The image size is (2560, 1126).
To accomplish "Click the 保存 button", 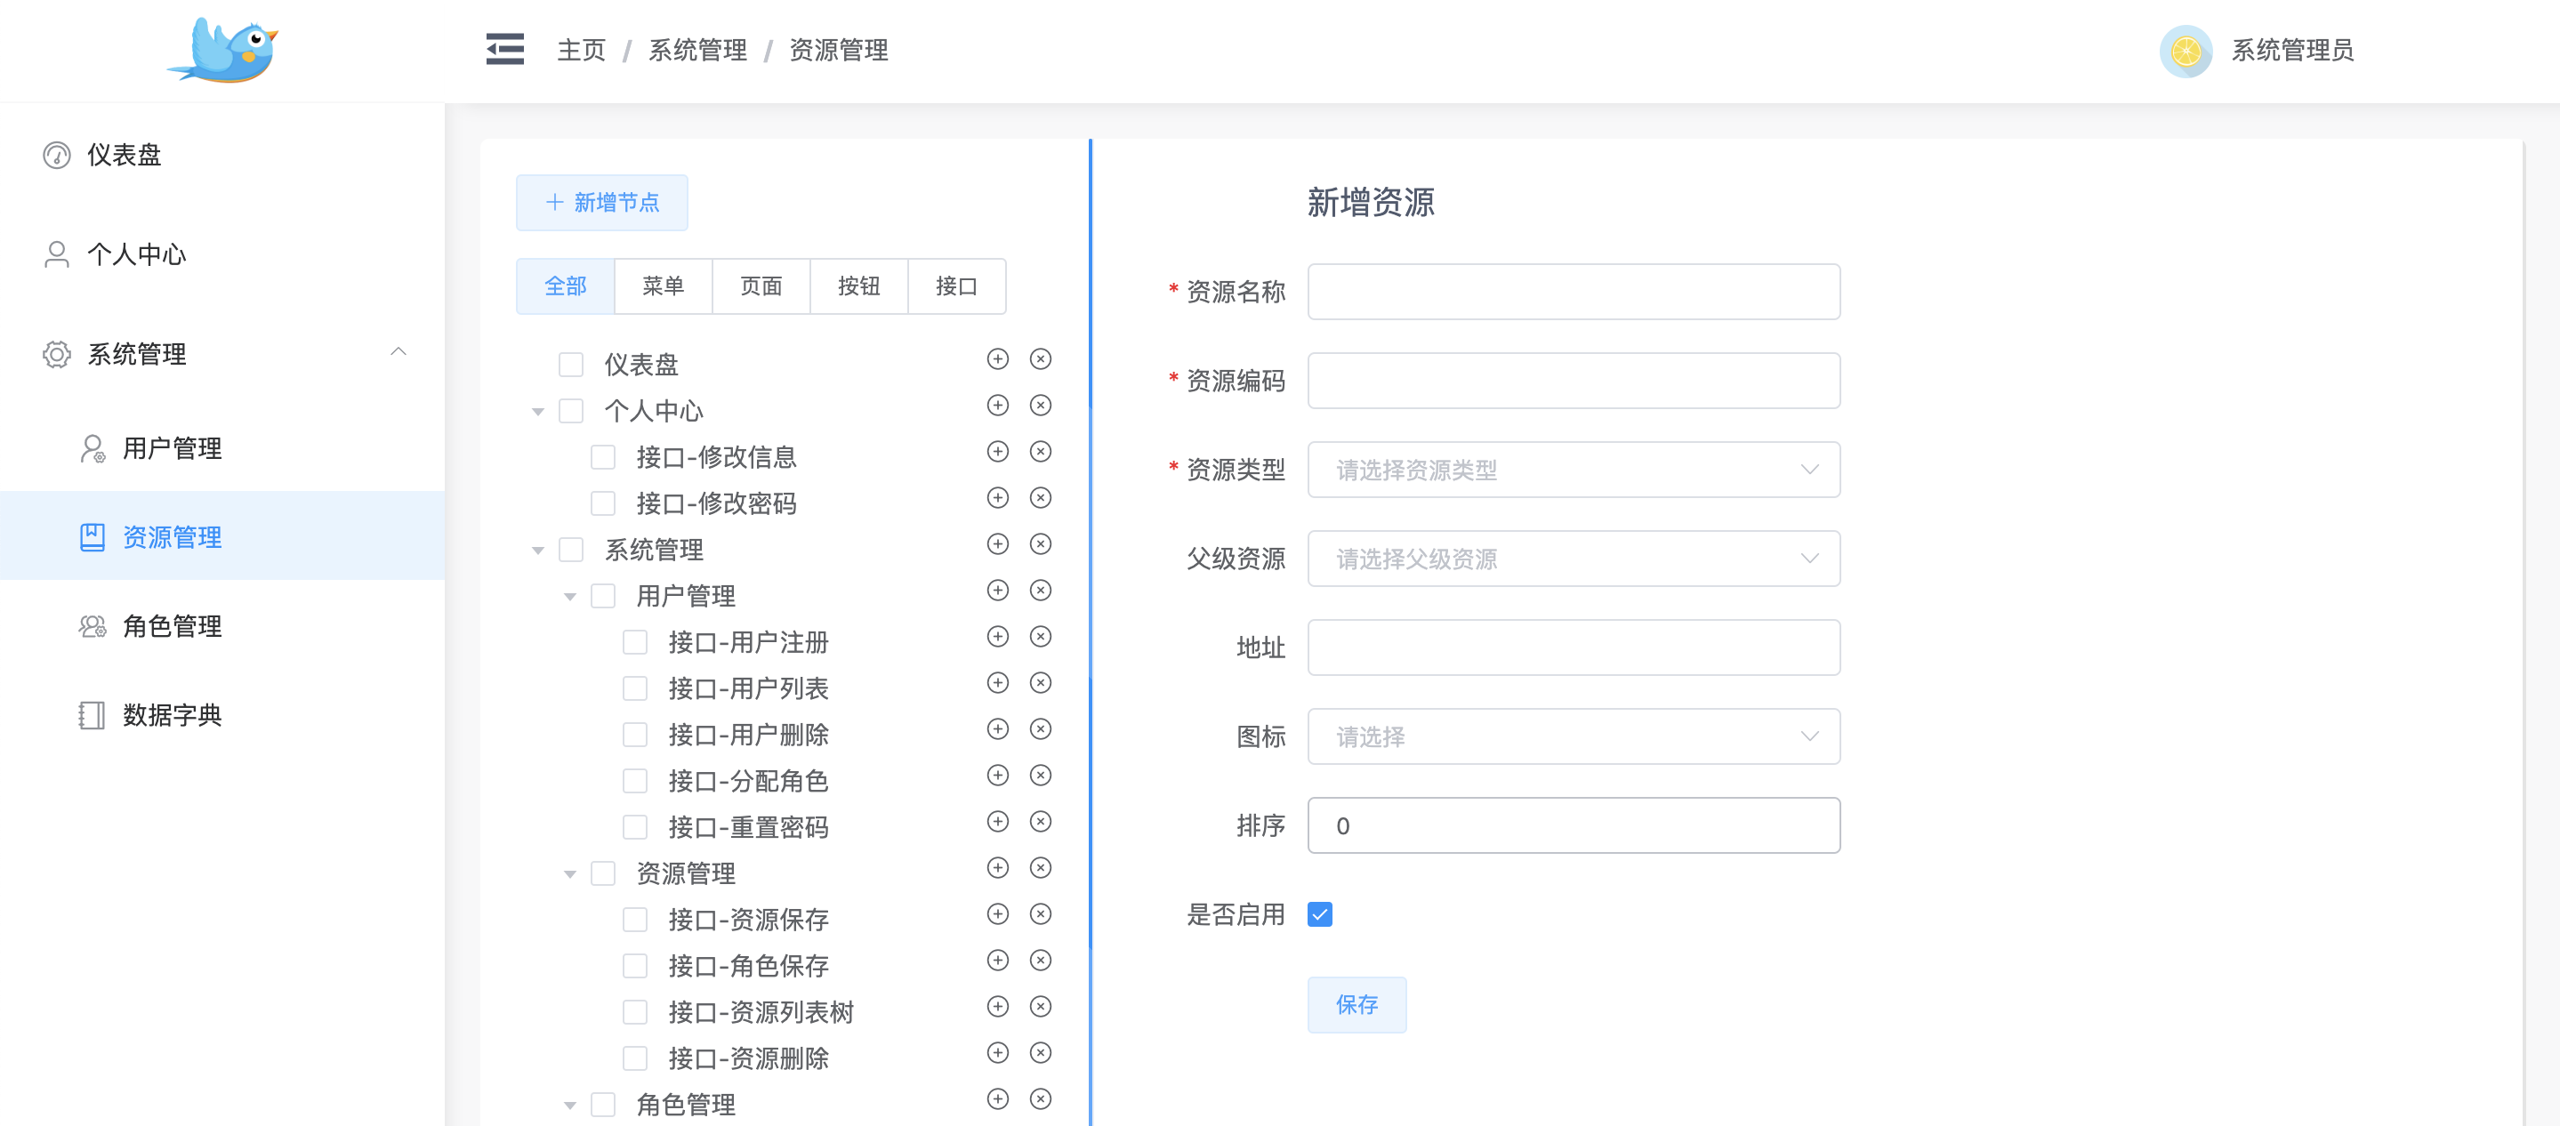I will tap(1356, 1005).
